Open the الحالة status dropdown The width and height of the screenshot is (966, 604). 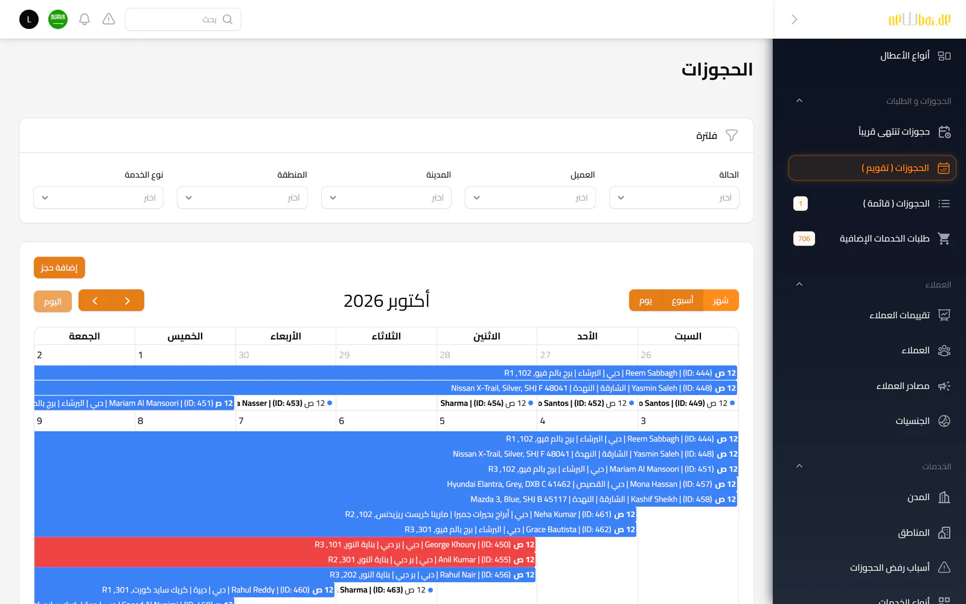tap(674, 198)
